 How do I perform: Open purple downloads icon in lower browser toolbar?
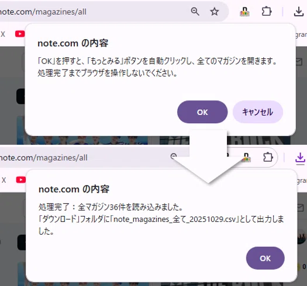300,158
